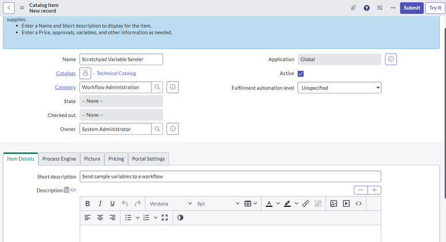Go back using the header arrow

pyautogui.click(x=9, y=7)
